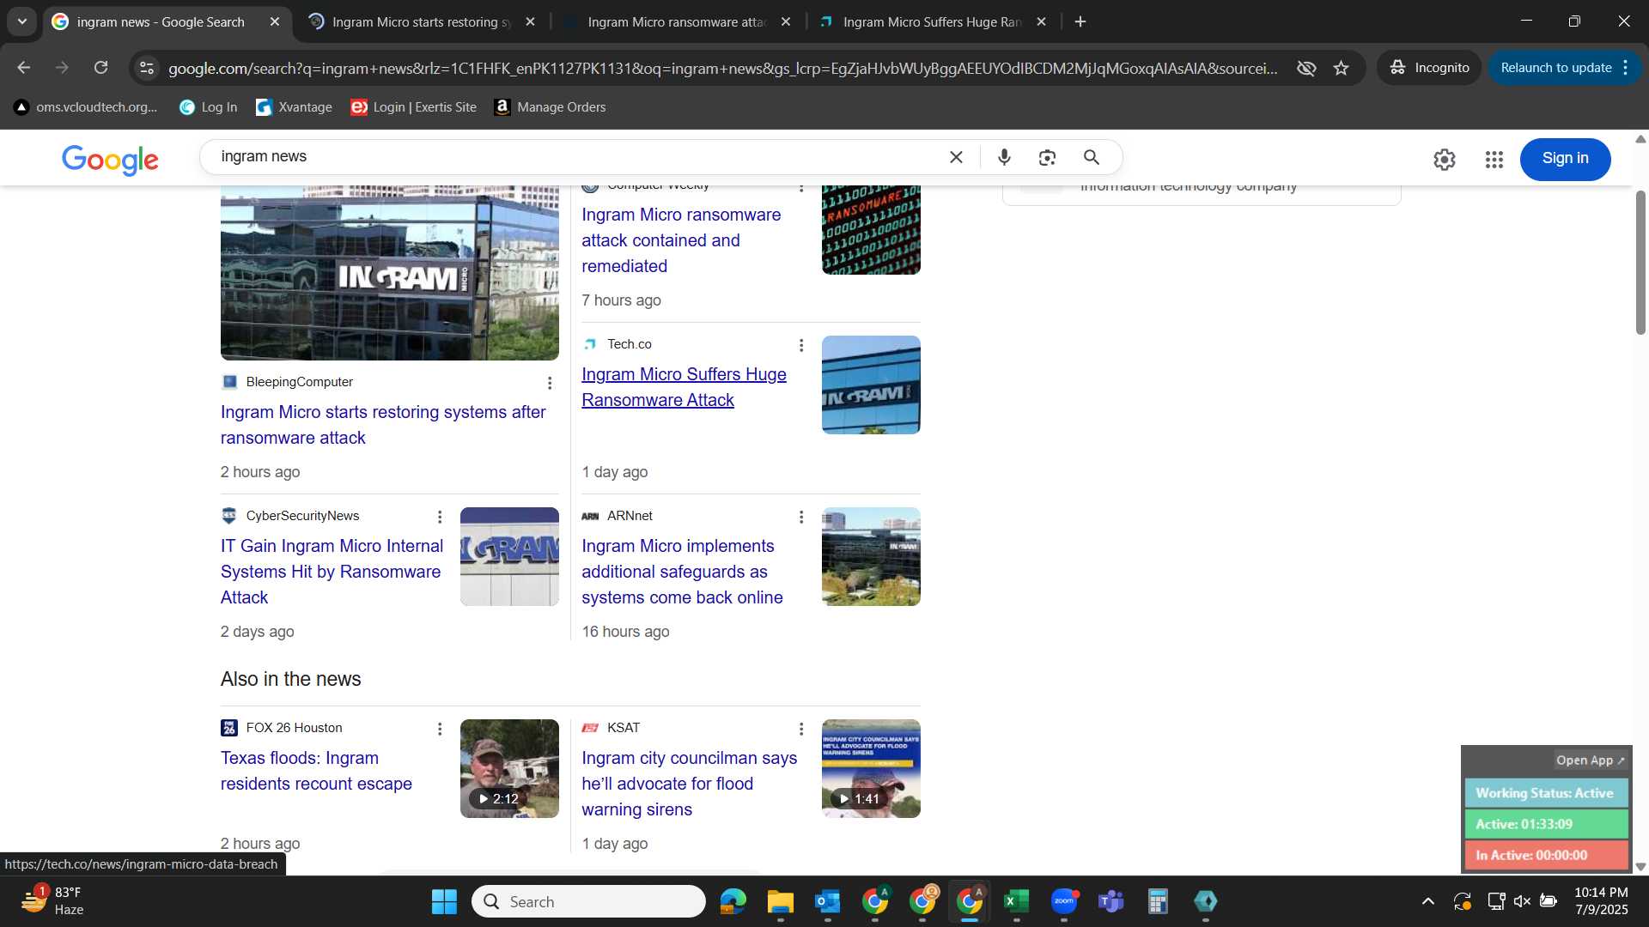The width and height of the screenshot is (1649, 927).
Task: Click the Sign in button
Action: coord(1565,159)
